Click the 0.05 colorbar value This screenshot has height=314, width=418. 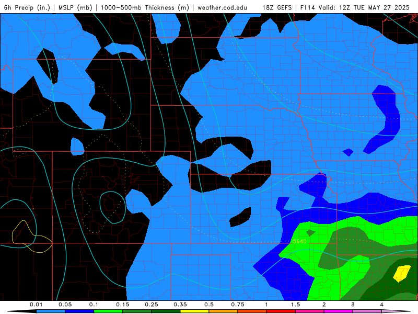point(65,305)
